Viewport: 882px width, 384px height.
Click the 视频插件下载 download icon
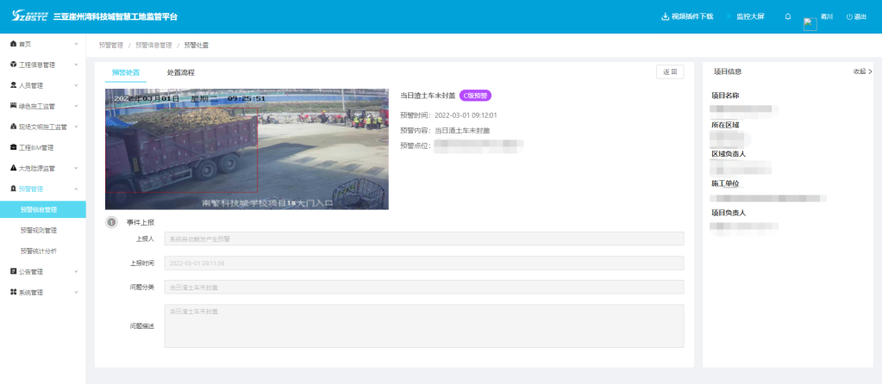(x=665, y=16)
